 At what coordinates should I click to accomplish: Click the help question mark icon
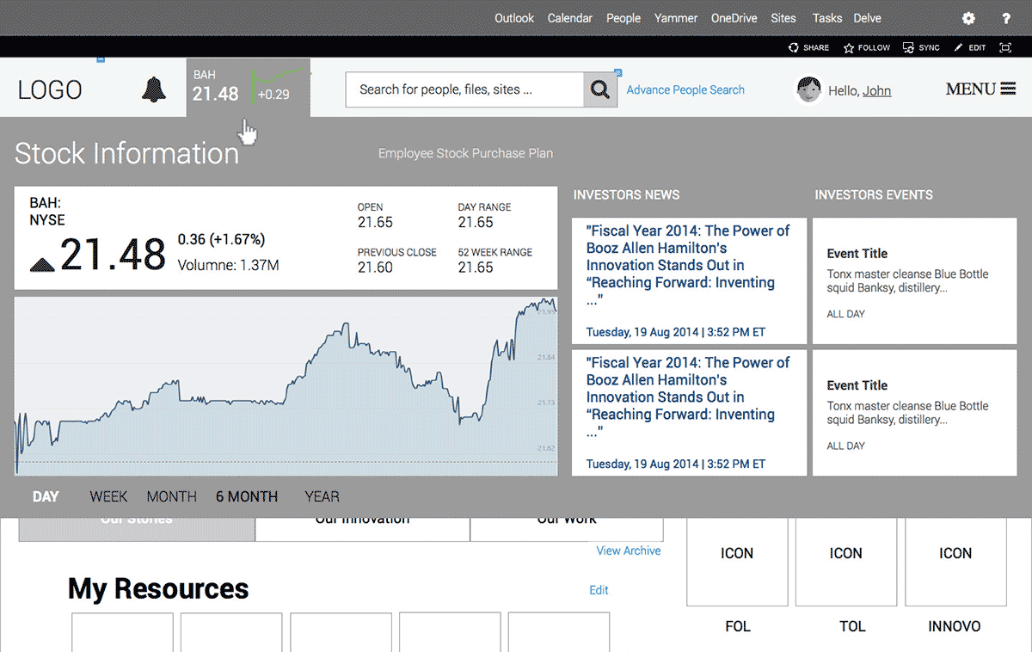[1006, 18]
